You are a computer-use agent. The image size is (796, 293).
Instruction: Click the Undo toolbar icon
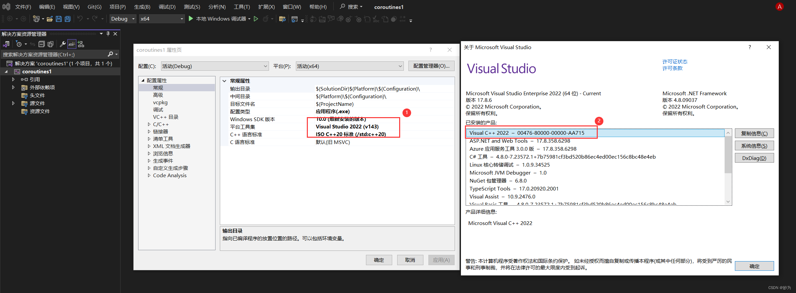pos(80,19)
